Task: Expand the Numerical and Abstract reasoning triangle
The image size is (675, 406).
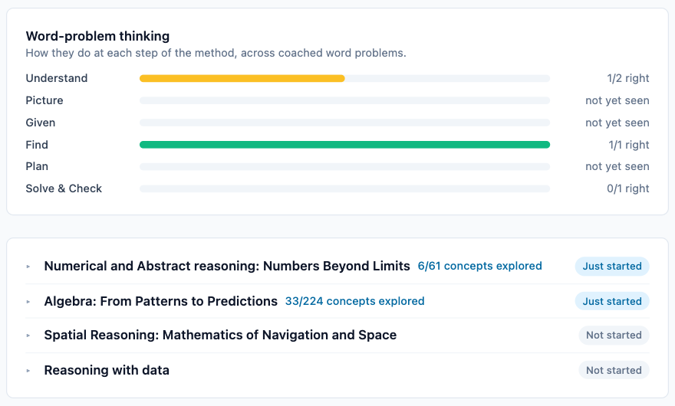Action: coord(28,267)
